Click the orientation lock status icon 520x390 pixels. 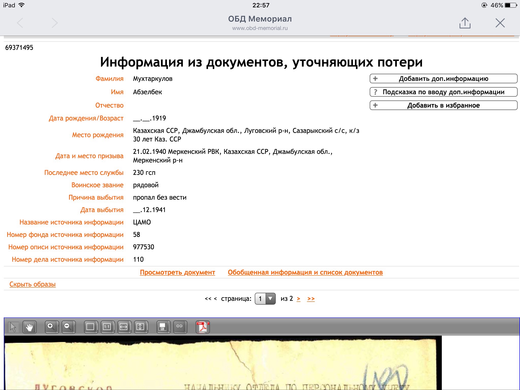484,5
